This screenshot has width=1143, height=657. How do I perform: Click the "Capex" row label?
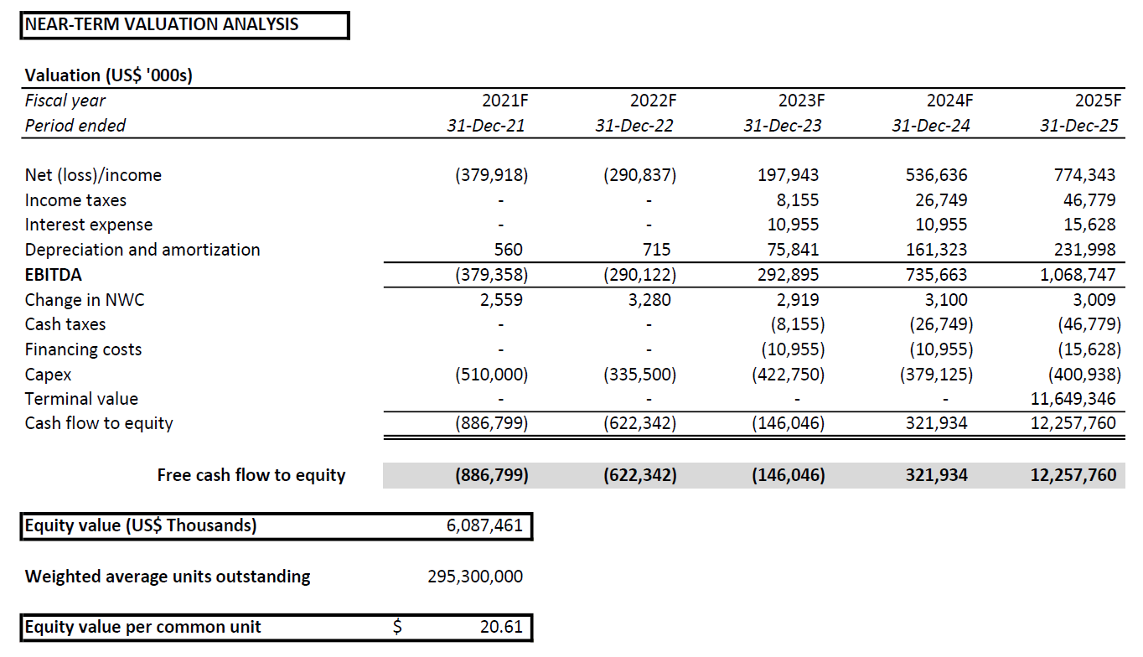coord(48,375)
